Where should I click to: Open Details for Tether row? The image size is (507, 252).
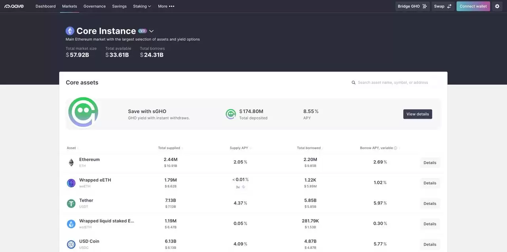[x=430, y=204]
